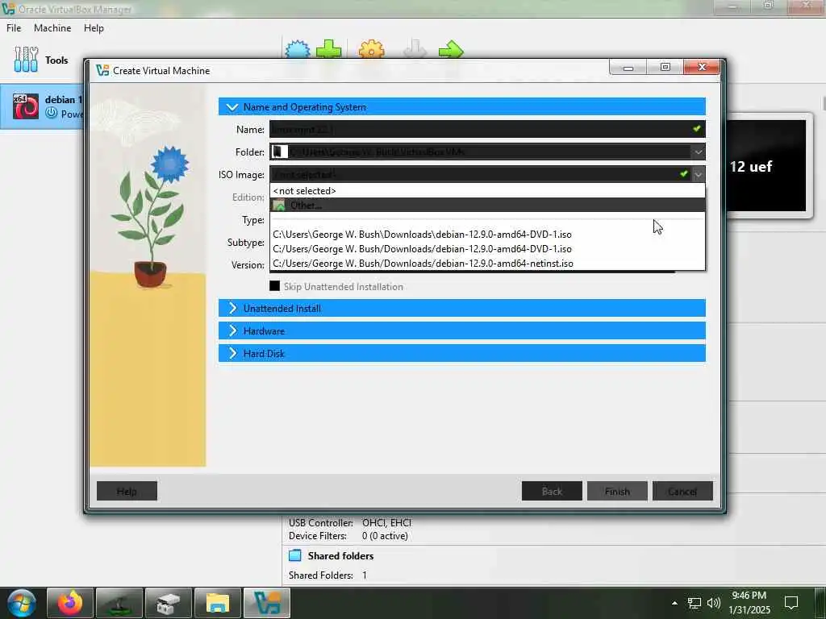Image resolution: width=826 pixels, height=619 pixels.
Task: Click the Create Virtual Machine title icon
Action: click(102, 71)
